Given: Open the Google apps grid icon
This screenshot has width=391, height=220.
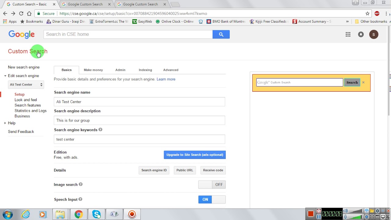Looking at the screenshot, I should click(348, 34).
